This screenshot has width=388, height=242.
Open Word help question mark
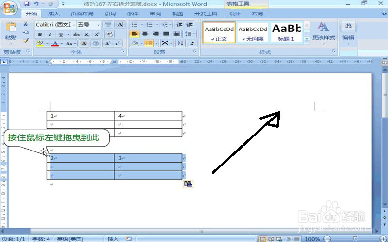tap(384, 14)
